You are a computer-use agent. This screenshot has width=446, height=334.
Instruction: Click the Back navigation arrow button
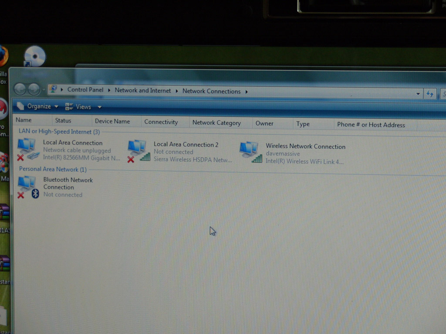click(x=20, y=89)
